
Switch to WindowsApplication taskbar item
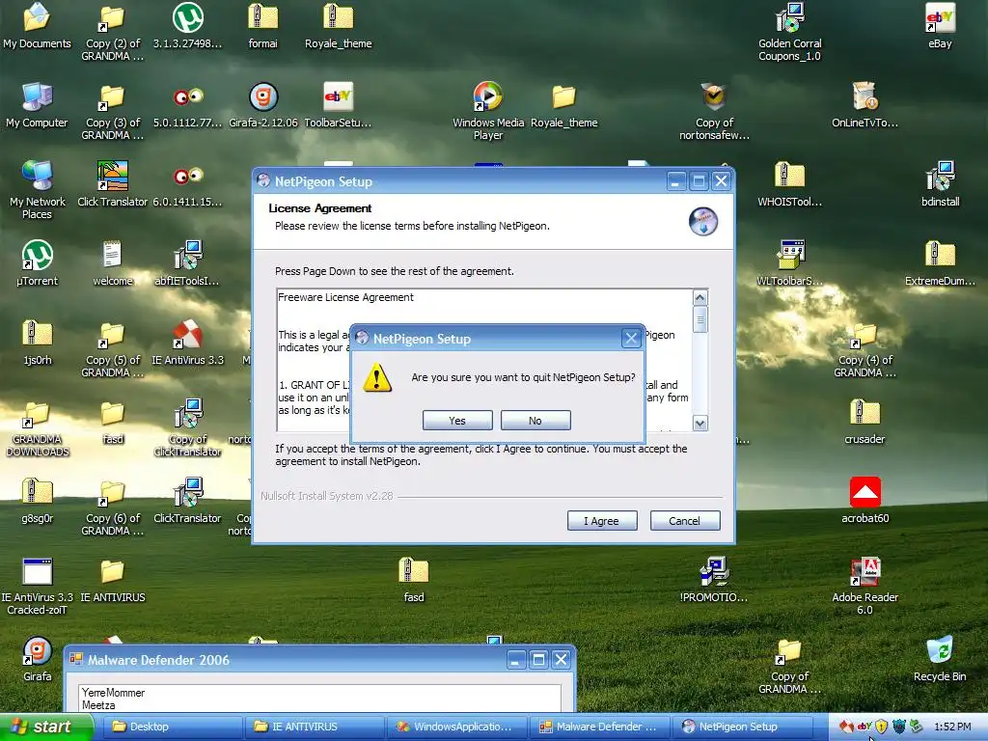456,727
